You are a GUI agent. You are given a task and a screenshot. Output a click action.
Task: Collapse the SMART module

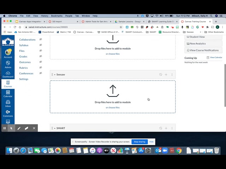click(x=55, y=128)
